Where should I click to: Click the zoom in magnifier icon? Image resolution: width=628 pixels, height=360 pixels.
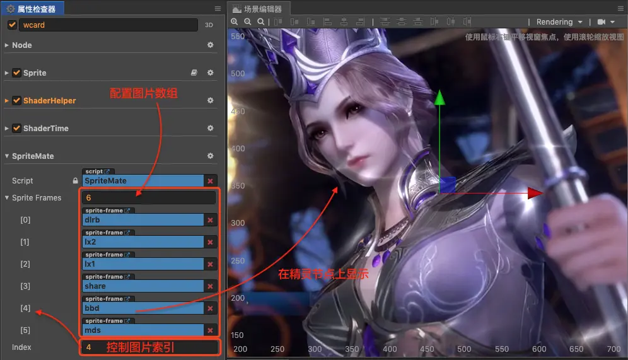click(x=235, y=21)
